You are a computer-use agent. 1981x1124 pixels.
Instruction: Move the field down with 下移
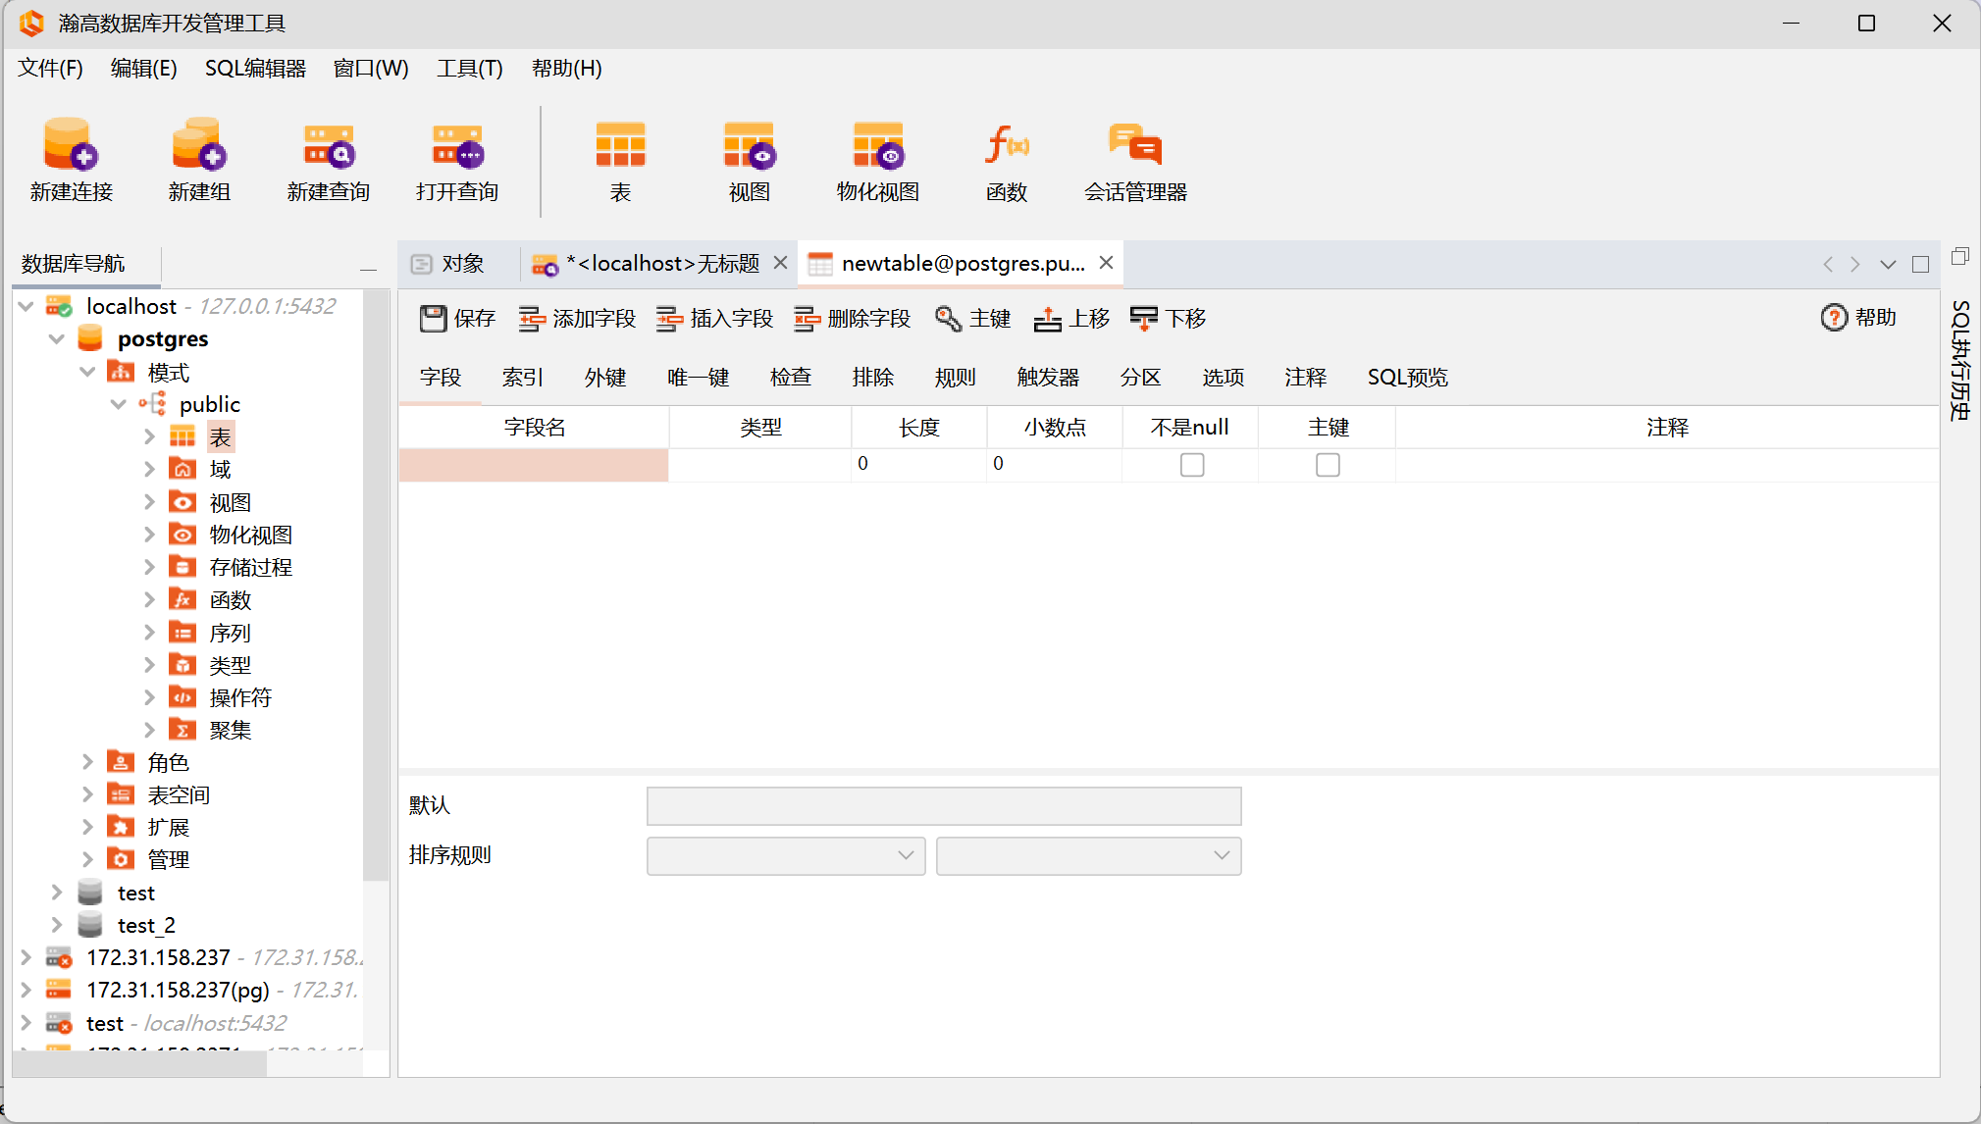pos(1168,319)
